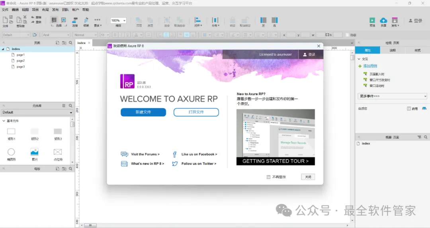Check the '不再显示' checkbox
The image size is (430, 228).
268,177
